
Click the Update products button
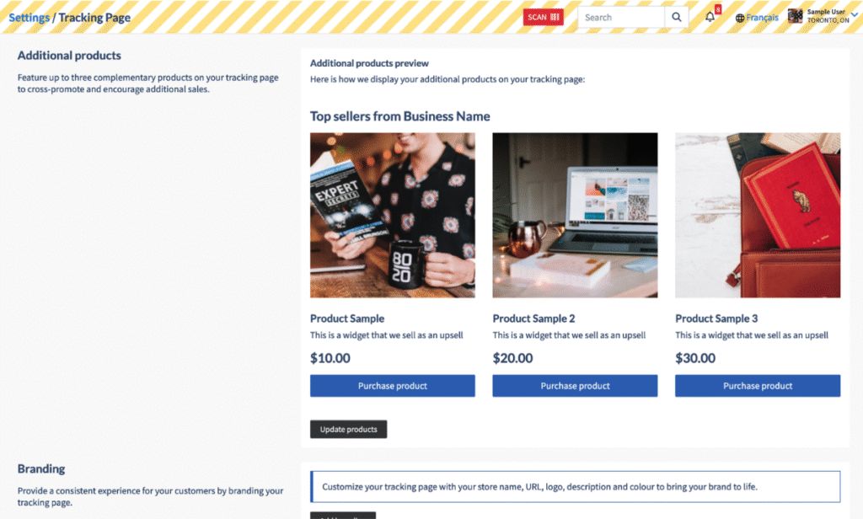[348, 430]
